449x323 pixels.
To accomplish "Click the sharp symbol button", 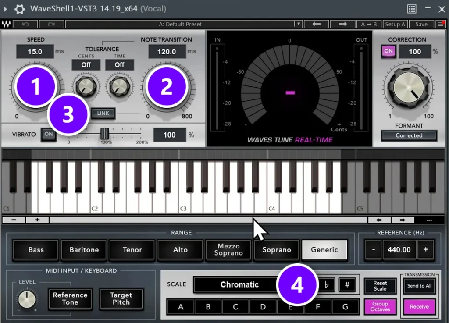I will [347, 285].
